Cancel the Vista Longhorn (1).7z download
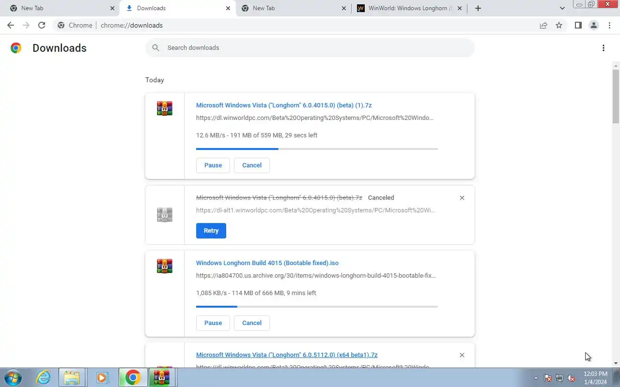Image resolution: width=620 pixels, height=387 pixels. 252,165
